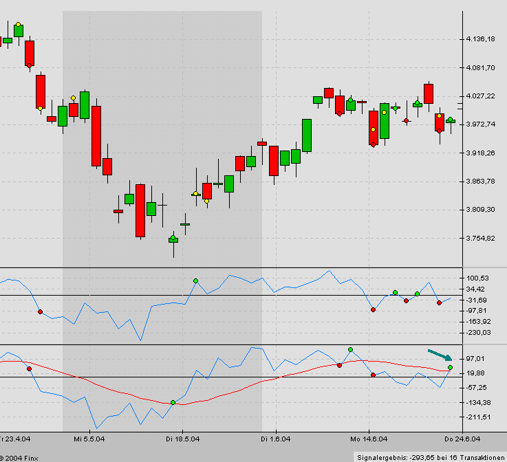Image resolution: width=507 pixels, height=462 pixels.
Task: Click the 'Do 24.6.04' date label
Action: point(462,438)
